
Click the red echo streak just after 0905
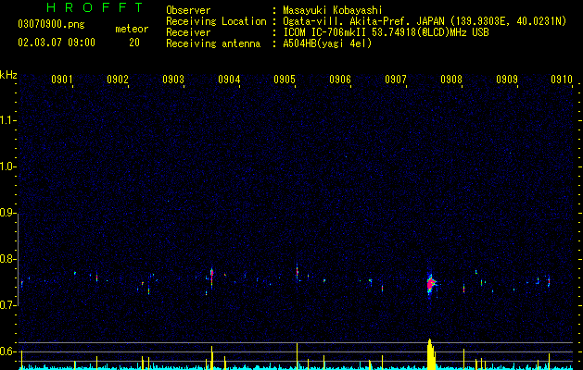coord(298,272)
